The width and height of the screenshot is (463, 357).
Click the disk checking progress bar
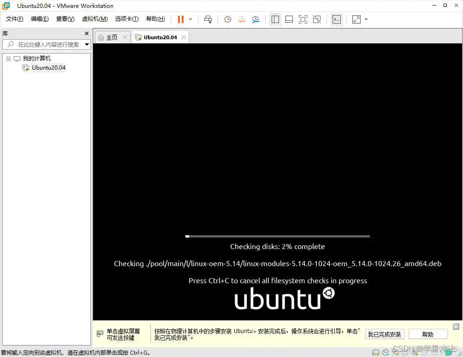[277, 236]
